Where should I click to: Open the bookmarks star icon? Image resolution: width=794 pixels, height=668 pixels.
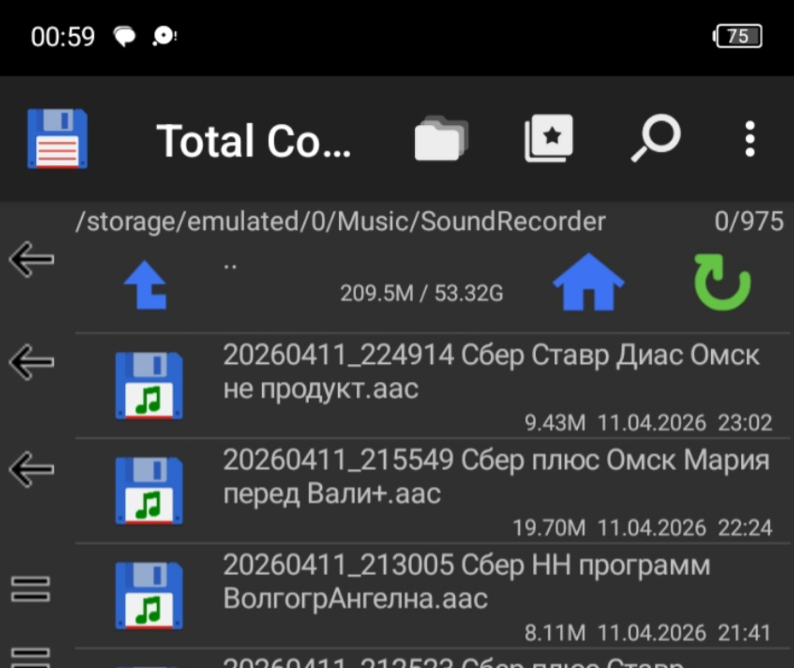[x=549, y=138]
